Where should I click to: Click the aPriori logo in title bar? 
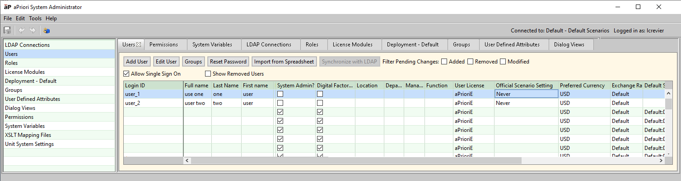click(7, 7)
